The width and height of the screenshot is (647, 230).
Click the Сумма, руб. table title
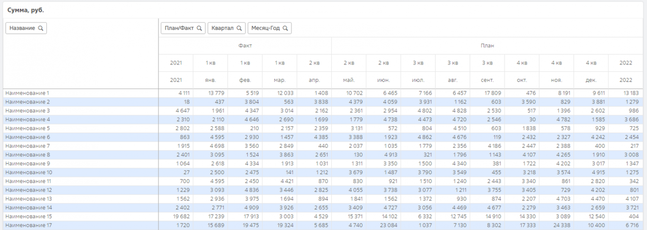pos(25,10)
